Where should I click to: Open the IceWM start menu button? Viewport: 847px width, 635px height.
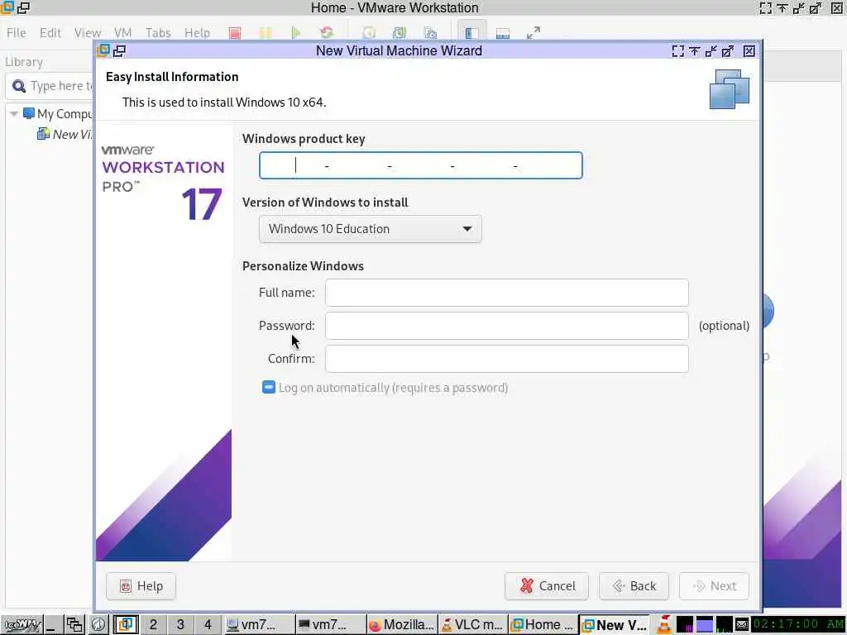[22, 625]
